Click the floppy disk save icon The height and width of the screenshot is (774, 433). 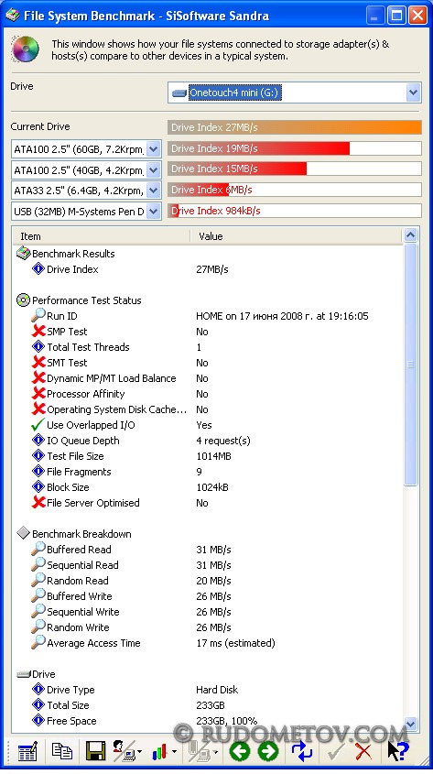[96, 751]
